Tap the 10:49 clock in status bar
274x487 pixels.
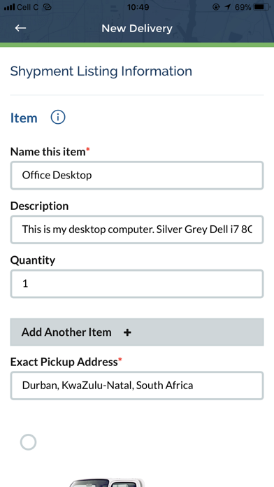138,7
